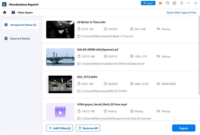The height and width of the screenshot is (135, 200).
Task: Click the Video Repair camera icon
Action: pos(13,12)
